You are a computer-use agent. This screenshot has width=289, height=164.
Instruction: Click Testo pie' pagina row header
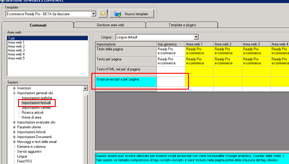[126, 62]
